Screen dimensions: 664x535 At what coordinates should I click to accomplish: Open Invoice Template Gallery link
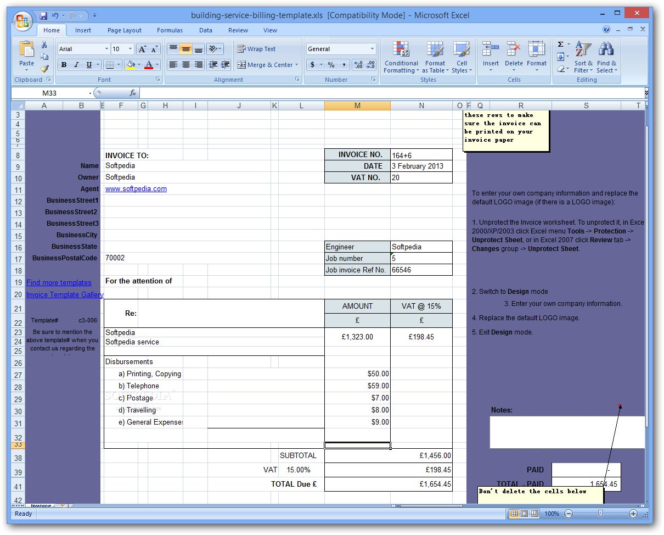pyautogui.click(x=65, y=294)
